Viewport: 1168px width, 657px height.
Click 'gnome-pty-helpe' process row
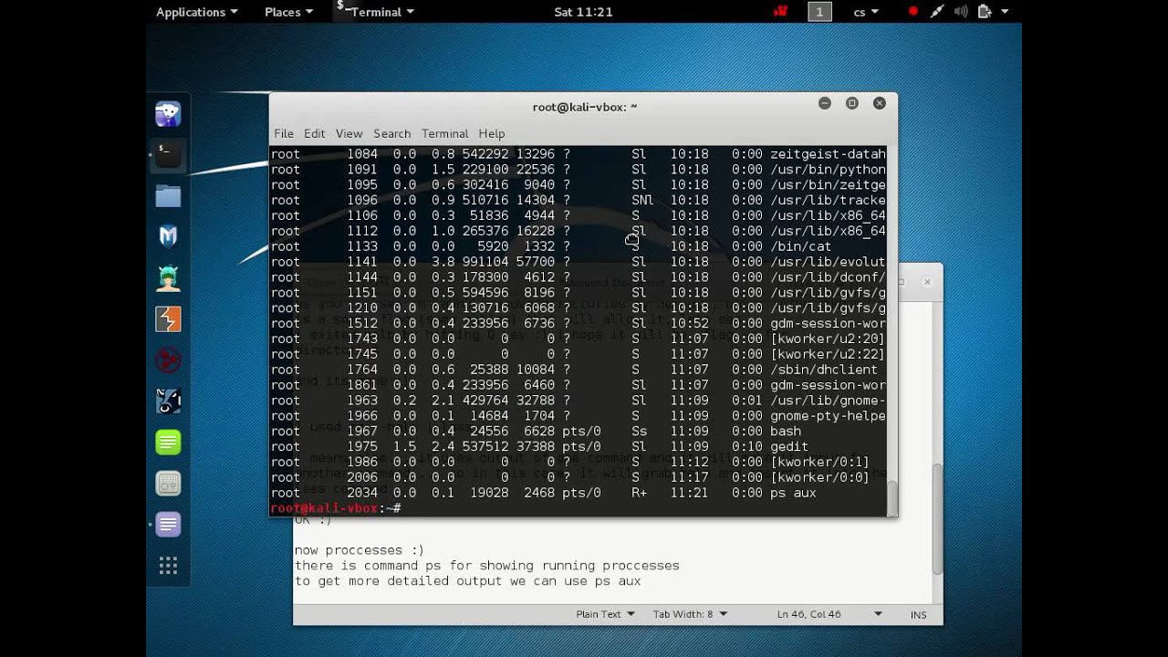pyautogui.click(x=579, y=416)
